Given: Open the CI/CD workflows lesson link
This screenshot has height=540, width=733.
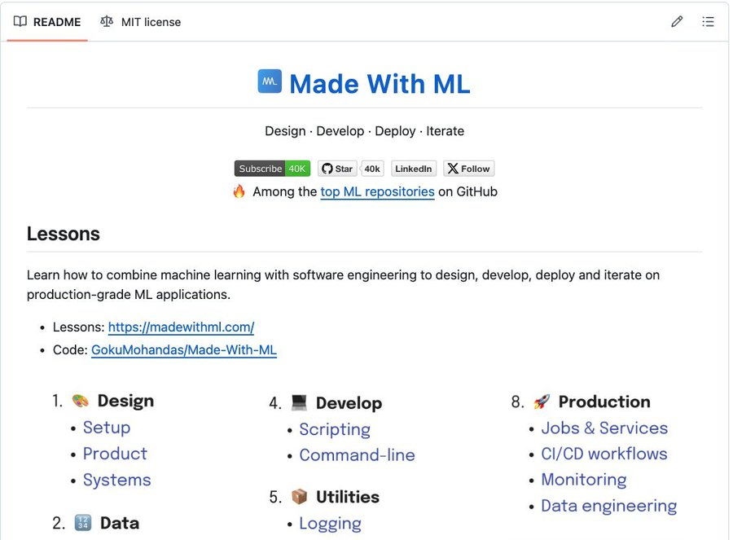Looking at the screenshot, I should point(604,454).
